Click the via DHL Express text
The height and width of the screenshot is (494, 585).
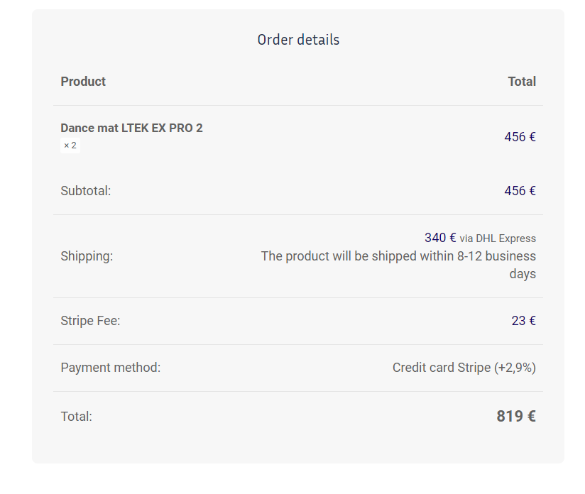pyautogui.click(x=498, y=238)
